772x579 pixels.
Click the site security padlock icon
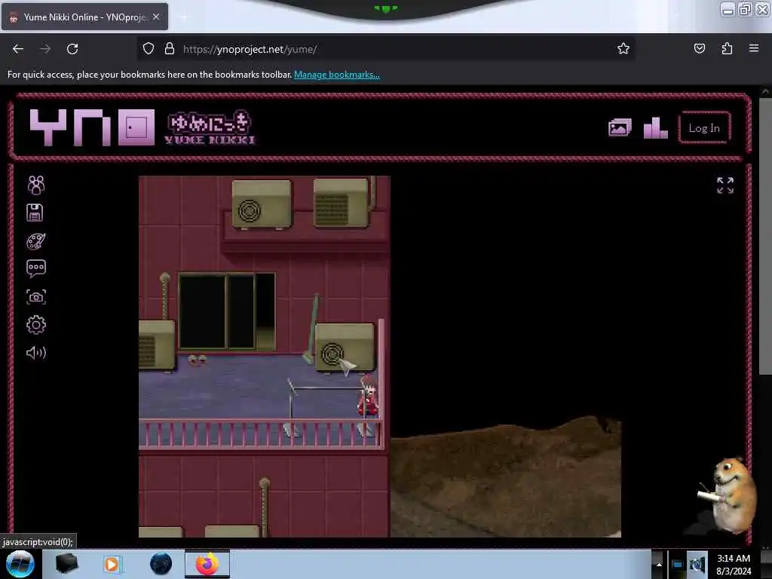(x=170, y=49)
